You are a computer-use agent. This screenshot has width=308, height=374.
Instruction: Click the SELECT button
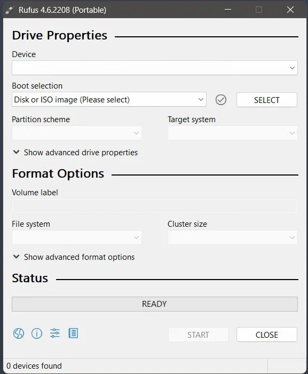(x=267, y=100)
